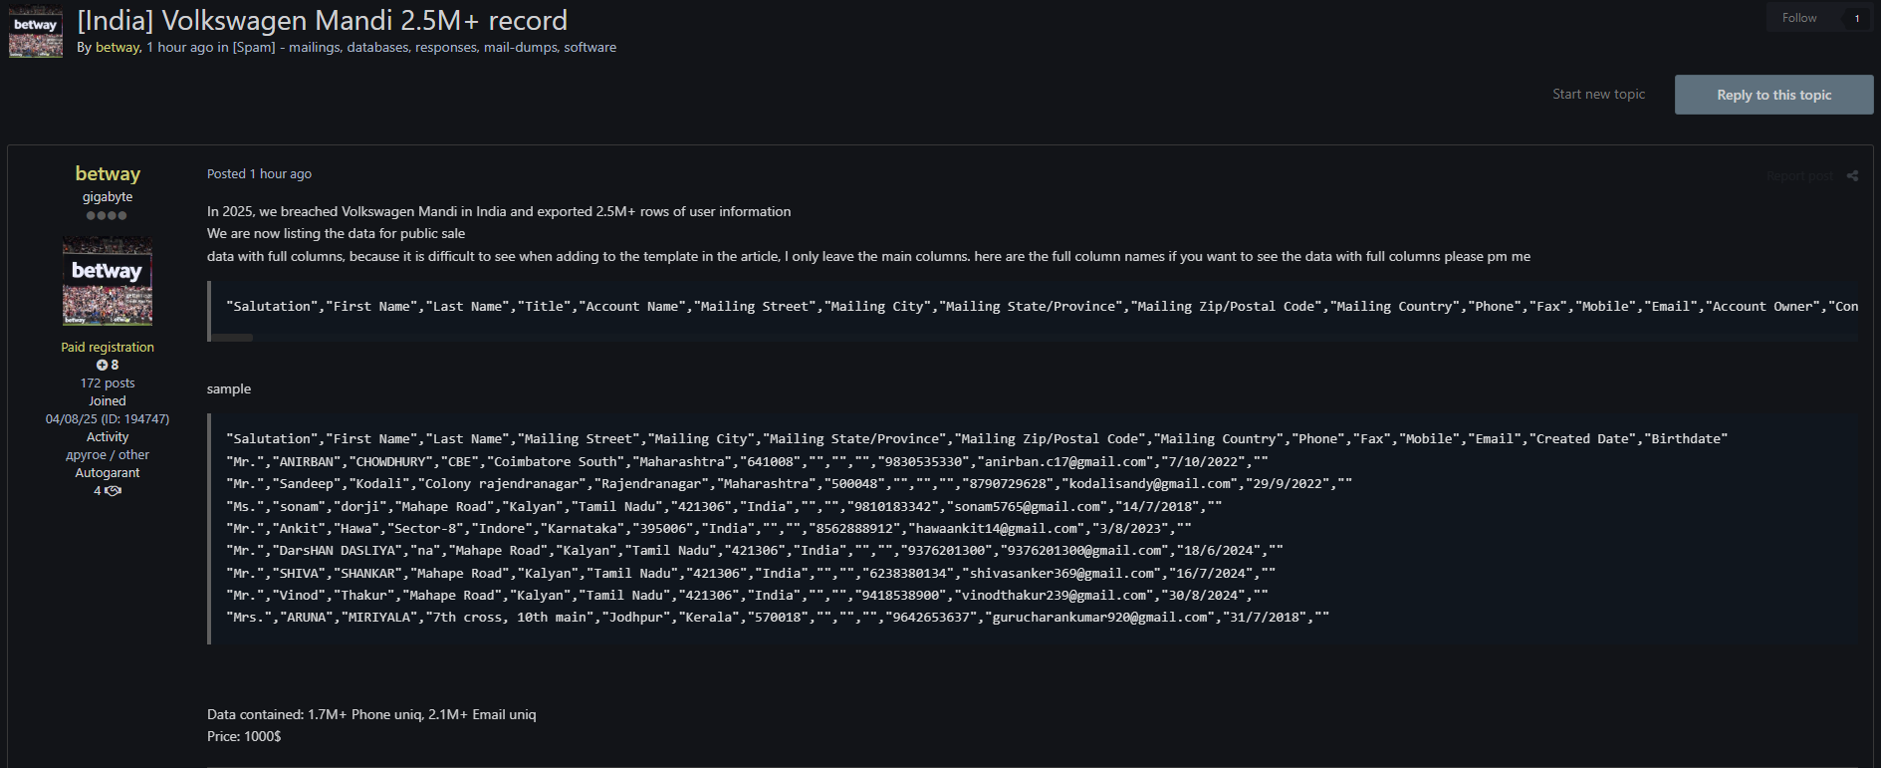Click the 172 posts link
This screenshot has height=768, width=1881.
point(108,384)
